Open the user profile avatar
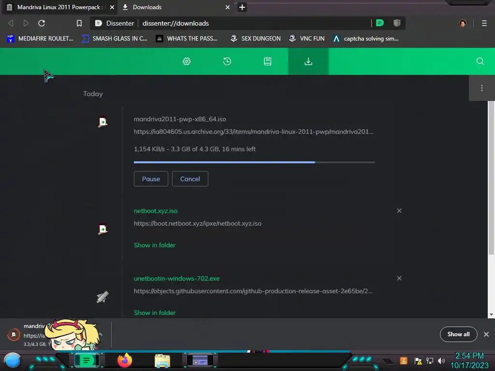Viewport: 495px width, 371px height. click(x=463, y=23)
